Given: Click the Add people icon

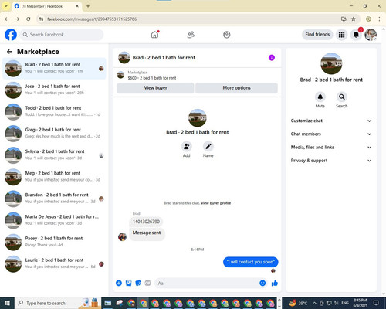Looking at the screenshot, I should coord(186,147).
